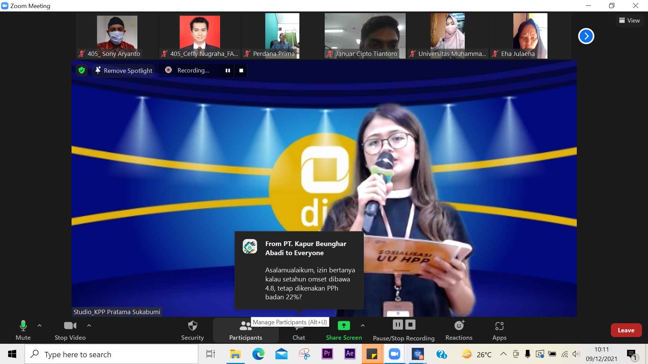Show next page of participant thumbnails

586,36
